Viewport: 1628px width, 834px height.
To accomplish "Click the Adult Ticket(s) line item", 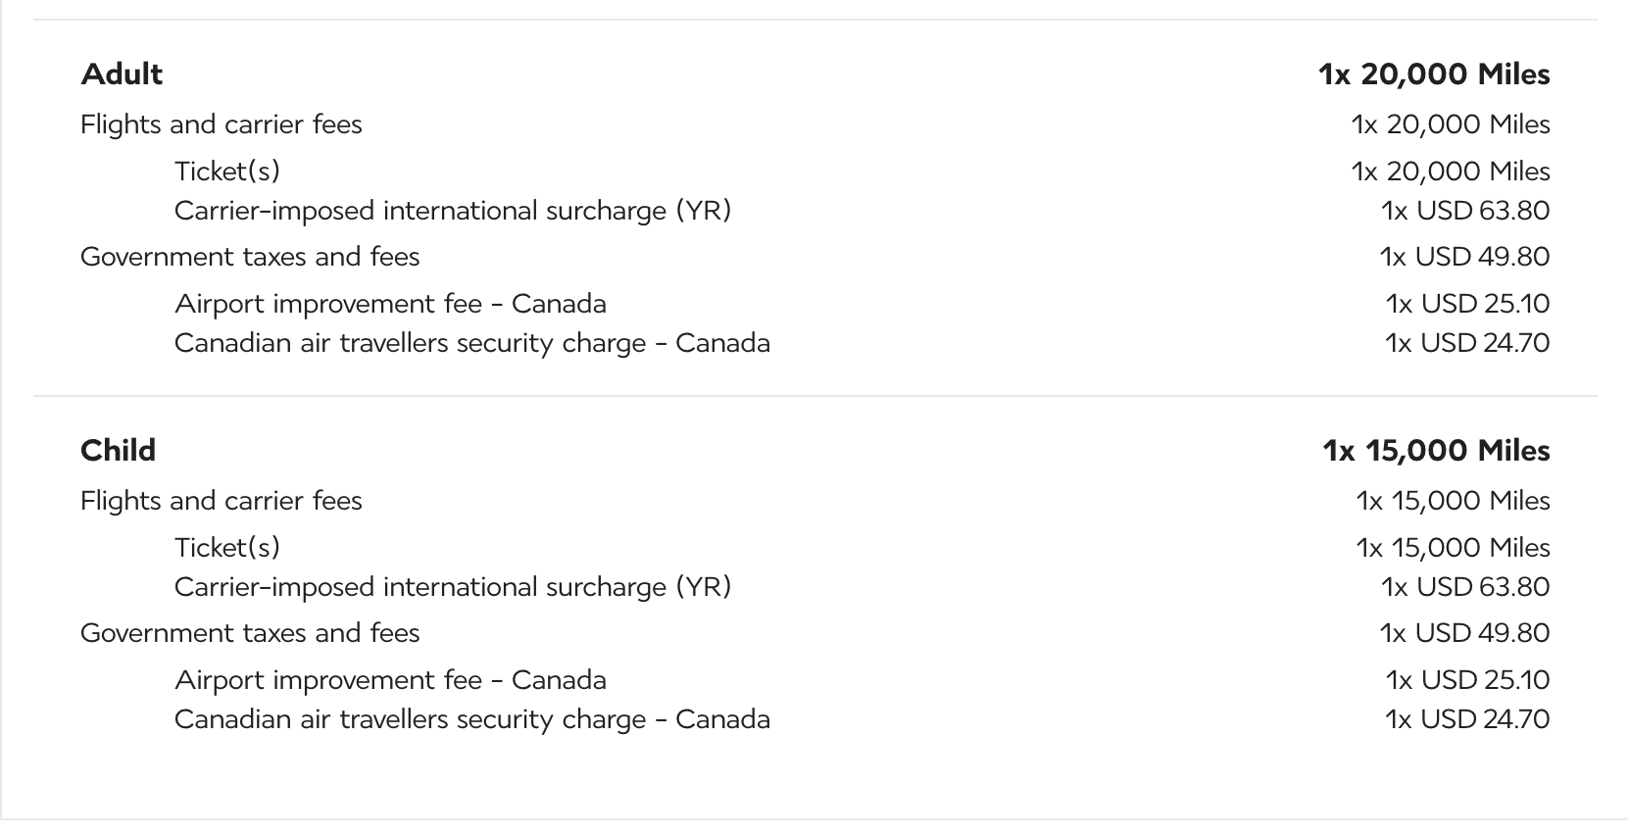I will click(x=226, y=172).
